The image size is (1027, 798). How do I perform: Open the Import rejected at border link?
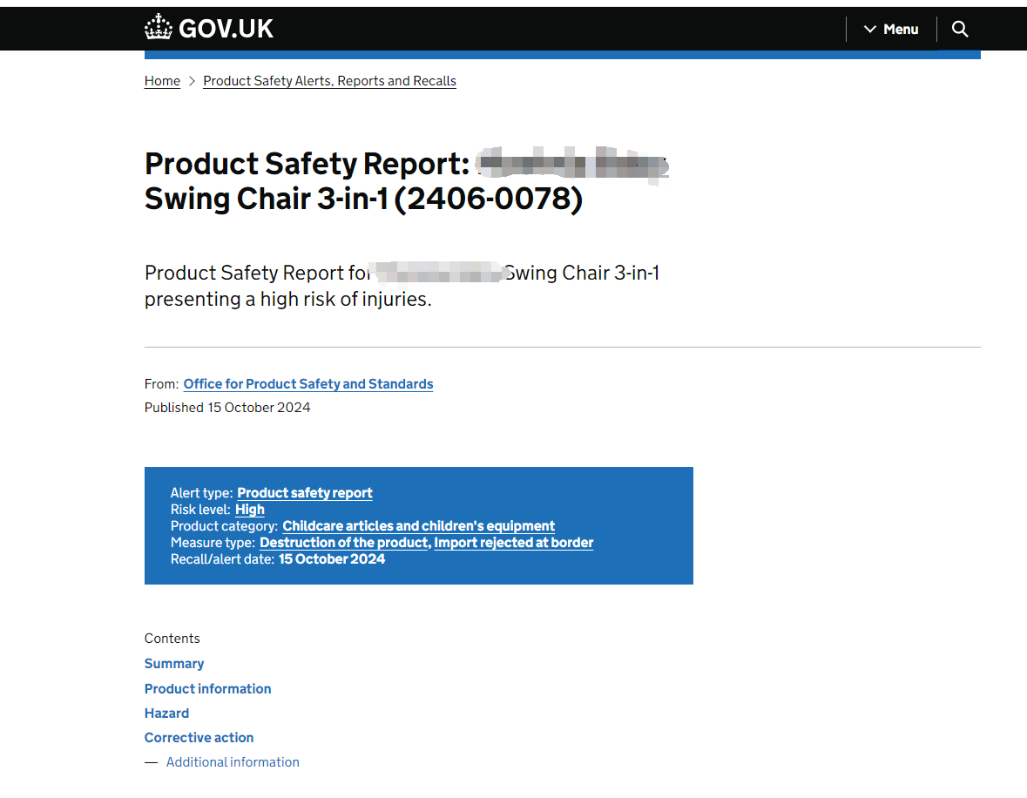point(514,542)
